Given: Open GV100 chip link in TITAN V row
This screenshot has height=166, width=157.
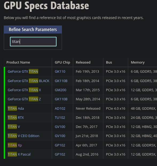Looking at the screenshot, I should (x=60, y=127).
